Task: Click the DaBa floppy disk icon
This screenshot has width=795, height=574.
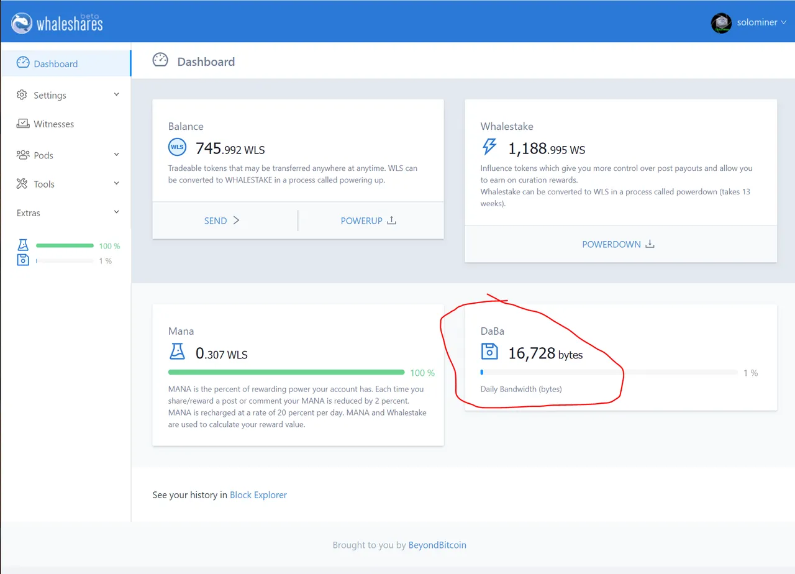Action: coord(489,352)
